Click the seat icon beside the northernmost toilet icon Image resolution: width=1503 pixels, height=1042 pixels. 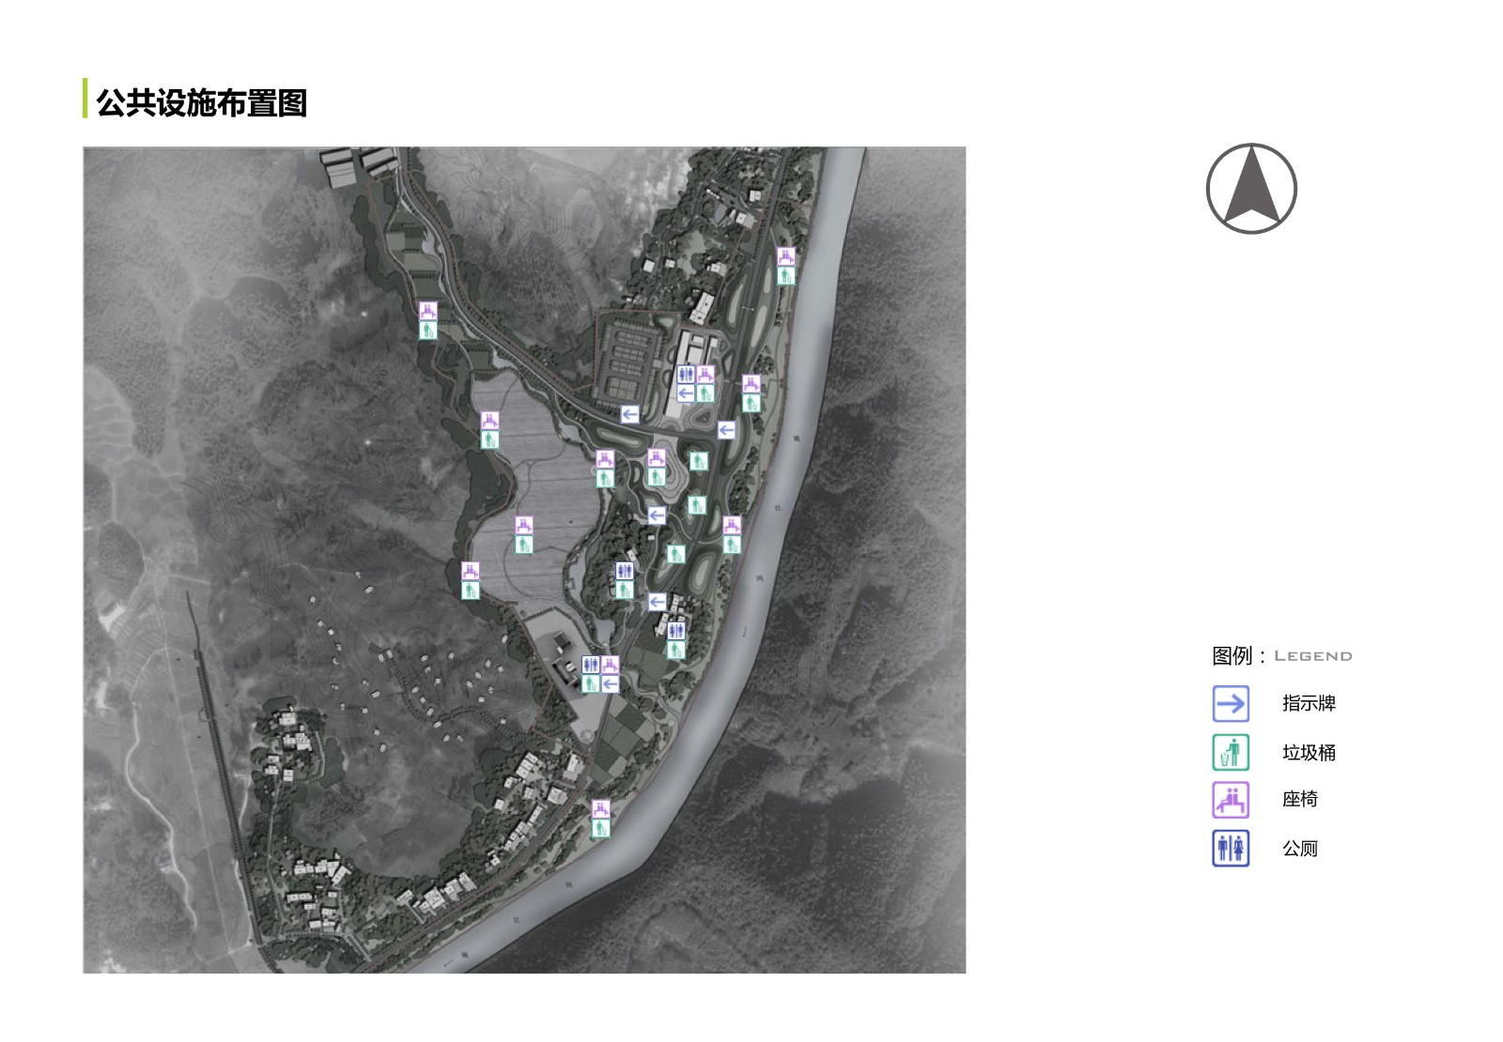[x=705, y=375]
